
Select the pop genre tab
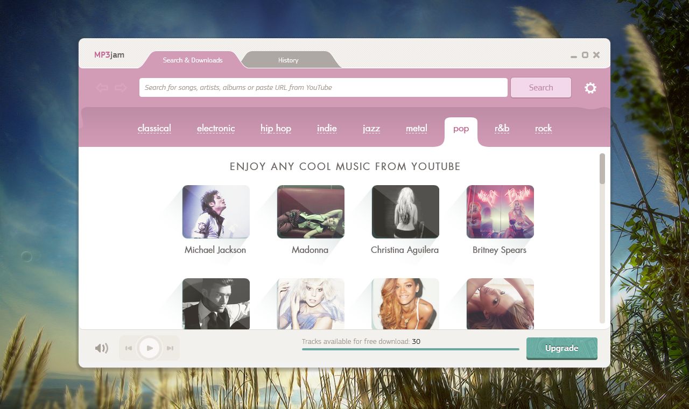(461, 131)
